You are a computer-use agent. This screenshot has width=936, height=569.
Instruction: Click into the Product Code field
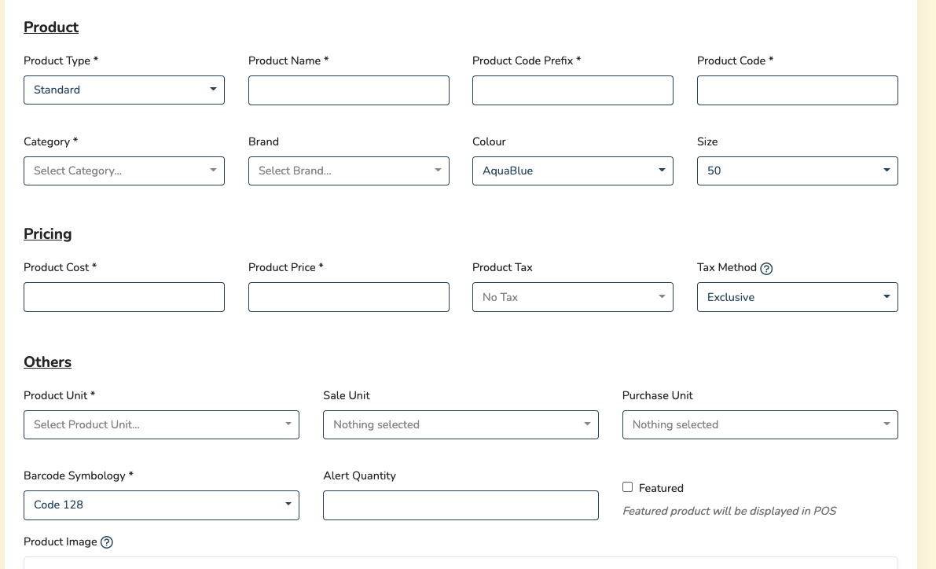coord(797,90)
